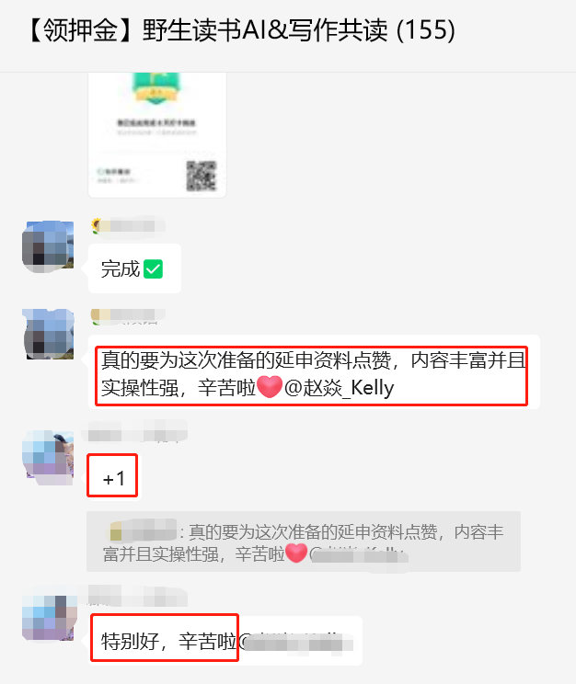The height and width of the screenshot is (684, 576).
Task: Click the heart emoji before @赵焱_Kelly
Action: [x=270, y=387]
